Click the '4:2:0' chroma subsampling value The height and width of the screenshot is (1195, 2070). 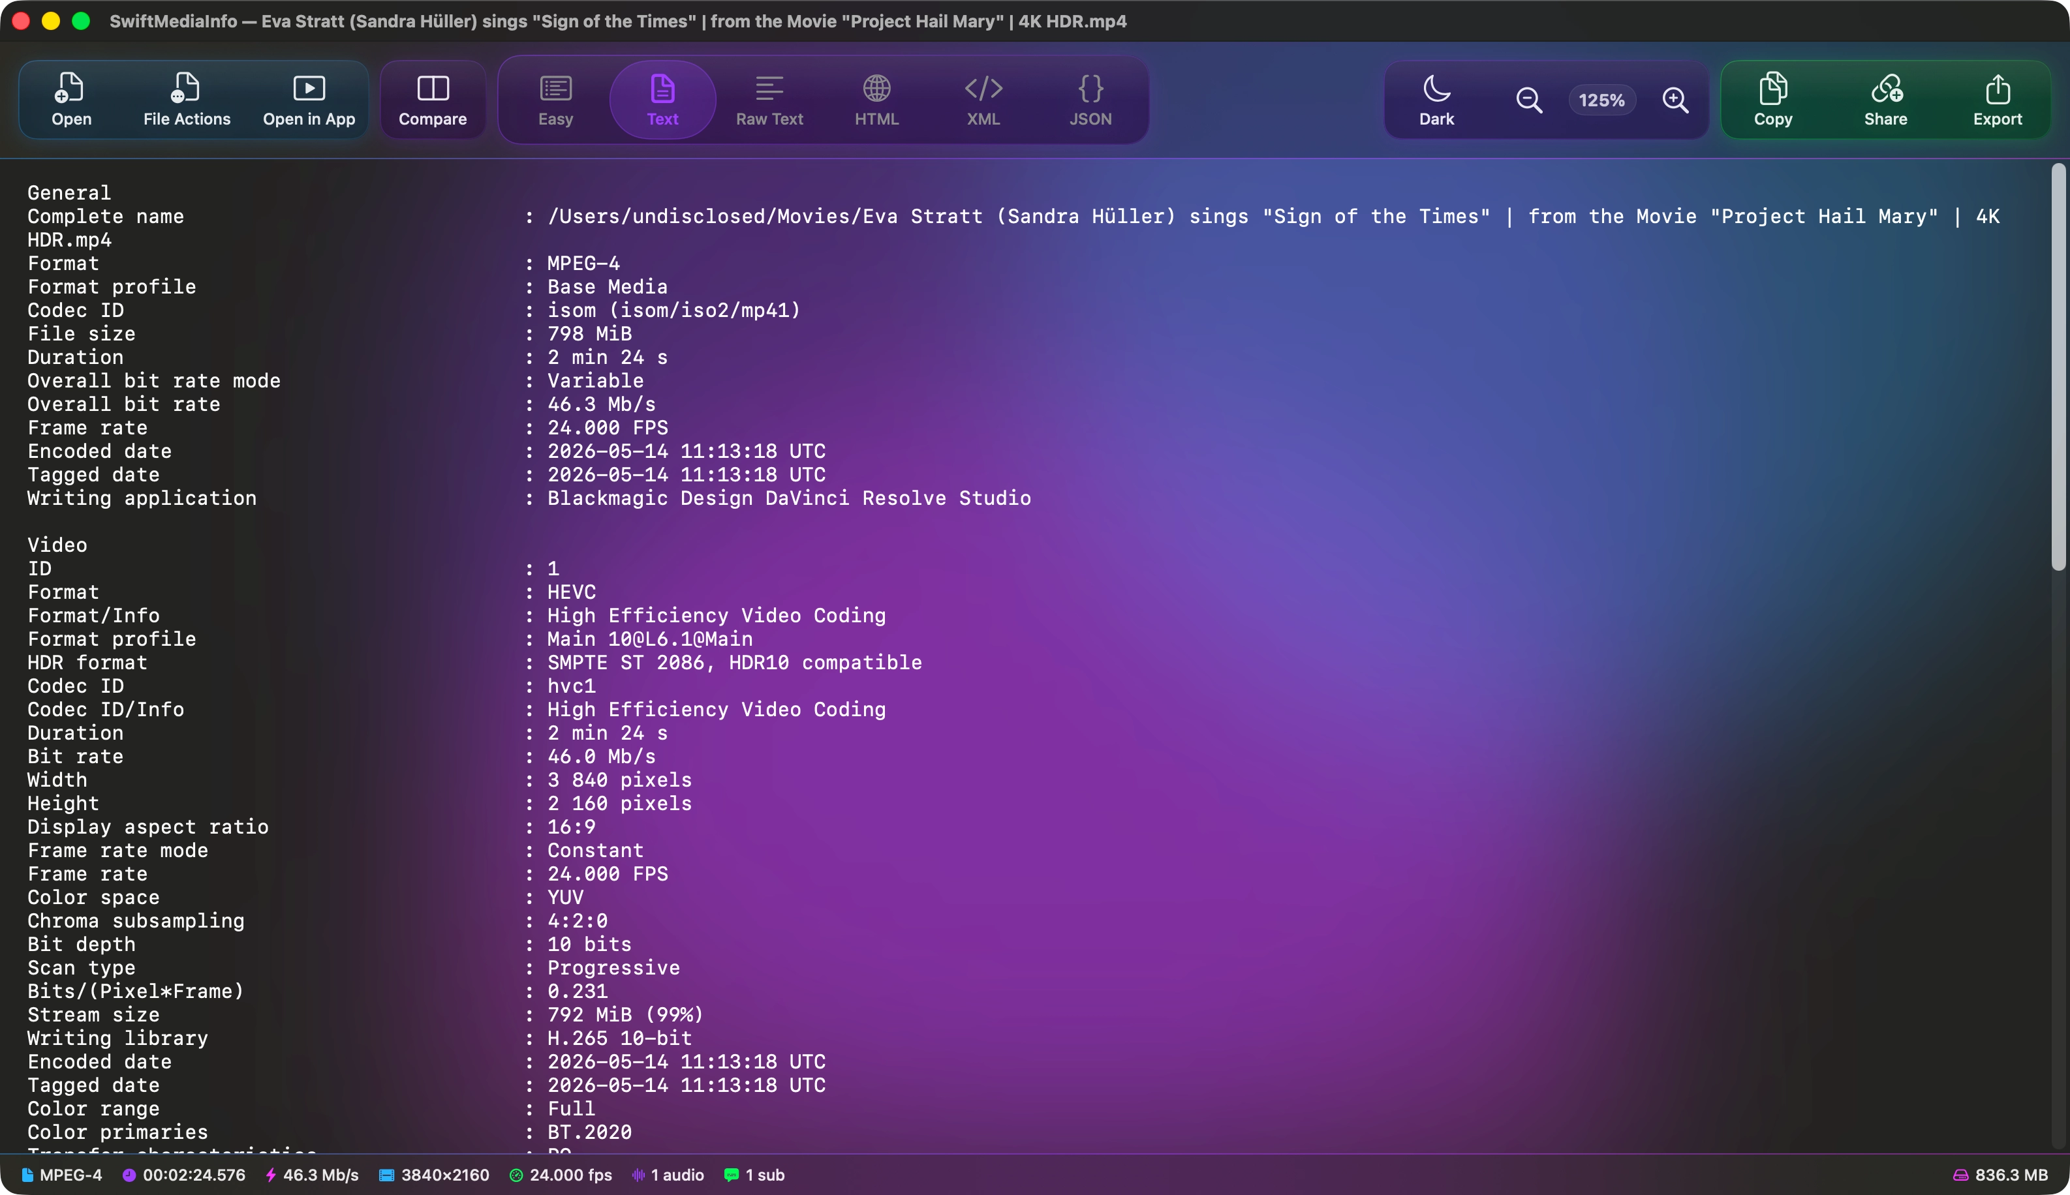tap(578, 921)
